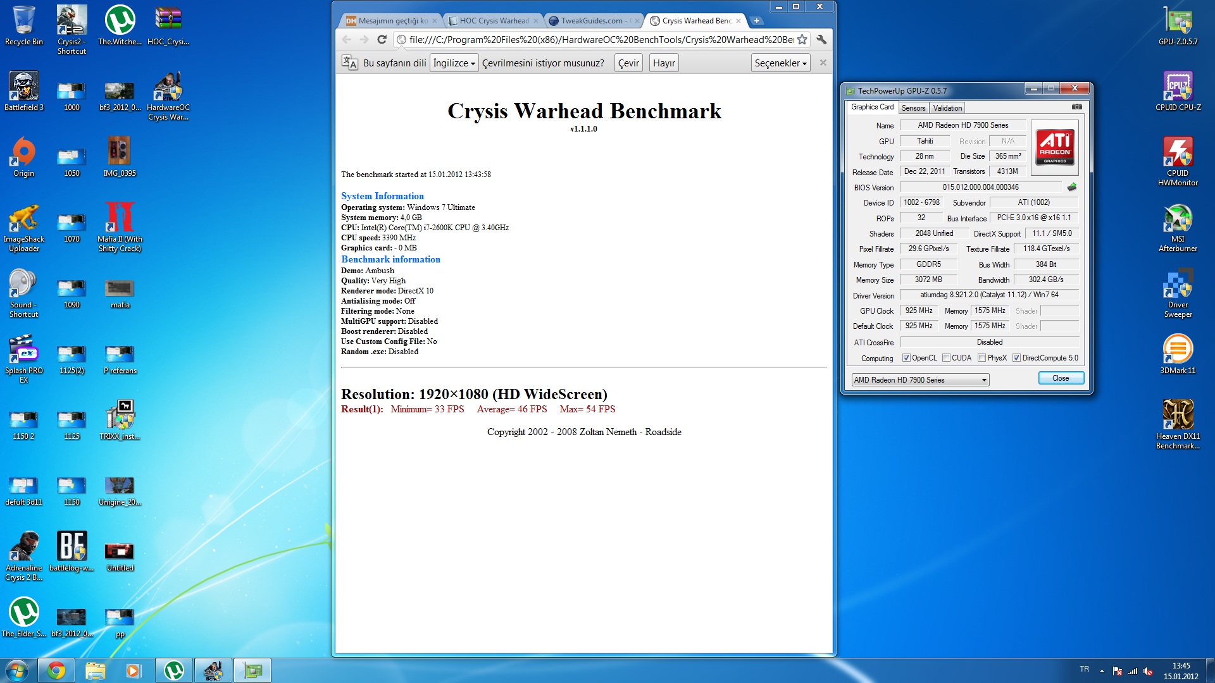
Task: Click the Close button in GPU-Z
Action: 1061,378
